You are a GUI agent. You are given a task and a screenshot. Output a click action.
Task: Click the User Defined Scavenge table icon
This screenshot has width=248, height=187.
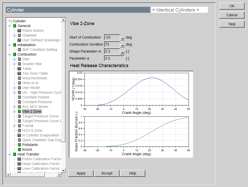pos(19,40)
